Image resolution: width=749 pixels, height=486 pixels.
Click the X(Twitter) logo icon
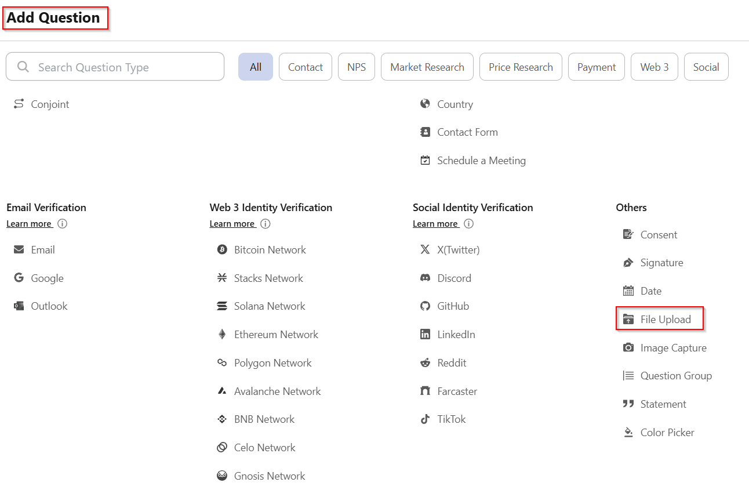click(425, 249)
